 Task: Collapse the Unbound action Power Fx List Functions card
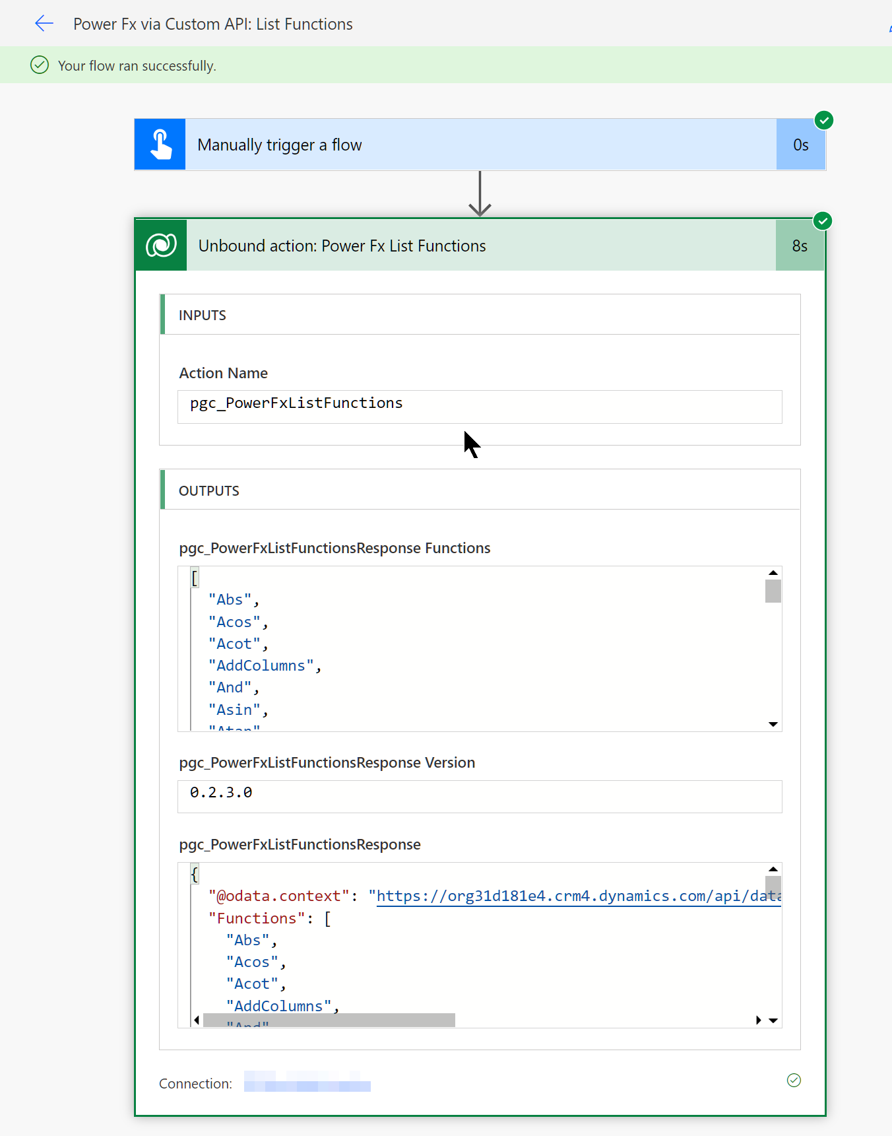481,246
